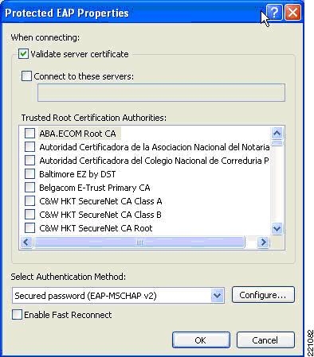
Task: Select the Secured password (EAP-MSCHAP v2) combo box
Action: pyautogui.click(x=118, y=295)
